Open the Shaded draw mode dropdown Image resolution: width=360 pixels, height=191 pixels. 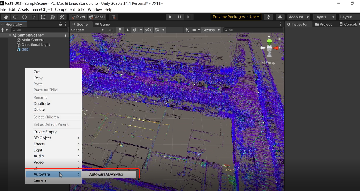(x=87, y=30)
